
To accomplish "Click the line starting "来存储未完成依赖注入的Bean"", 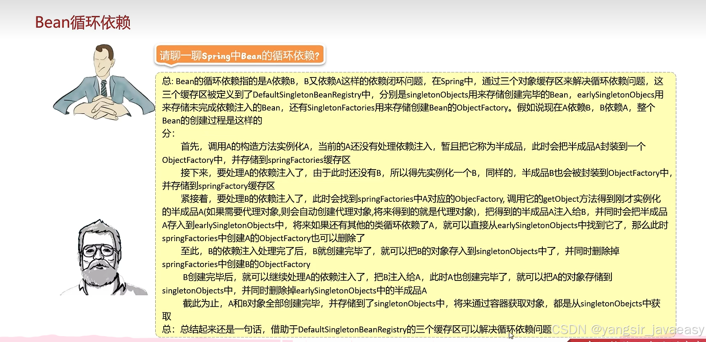I will pyautogui.click(x=408, y=108).
